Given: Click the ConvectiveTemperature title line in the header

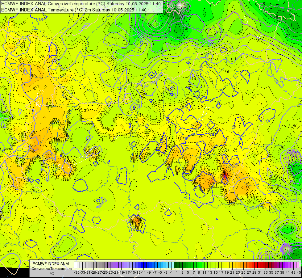Looking at the screenshot, I should pyautogui.click(x=81, y=4).
